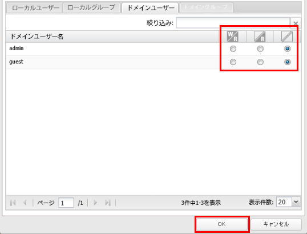The width and height of the screenshot is (307, 234).
Task: Clear the filter with the X icon
Action: pyautogui.click(x=296, y=23)
